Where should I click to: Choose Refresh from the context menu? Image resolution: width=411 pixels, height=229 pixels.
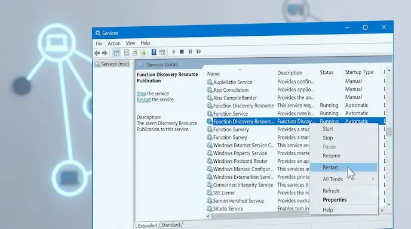(331, 191)
